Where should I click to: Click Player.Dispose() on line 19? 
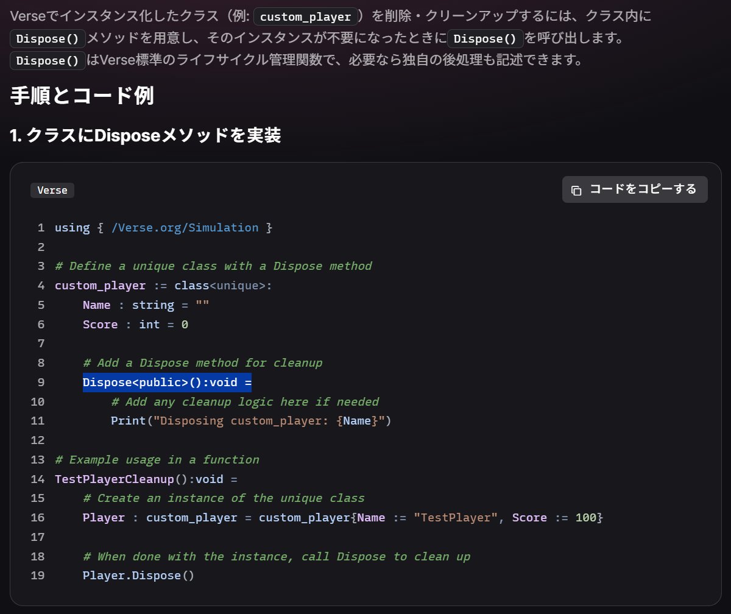(138, 576)
